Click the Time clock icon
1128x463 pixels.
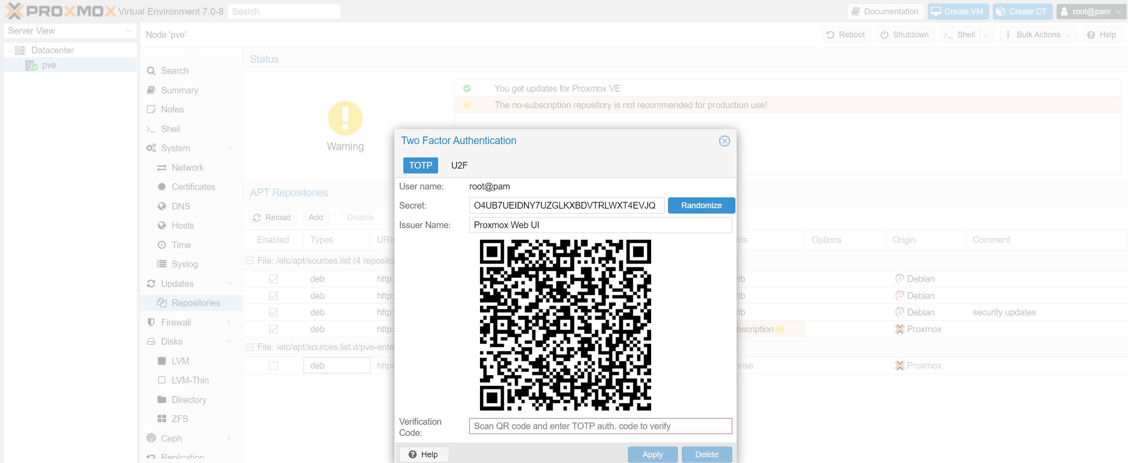coord(162,245)
